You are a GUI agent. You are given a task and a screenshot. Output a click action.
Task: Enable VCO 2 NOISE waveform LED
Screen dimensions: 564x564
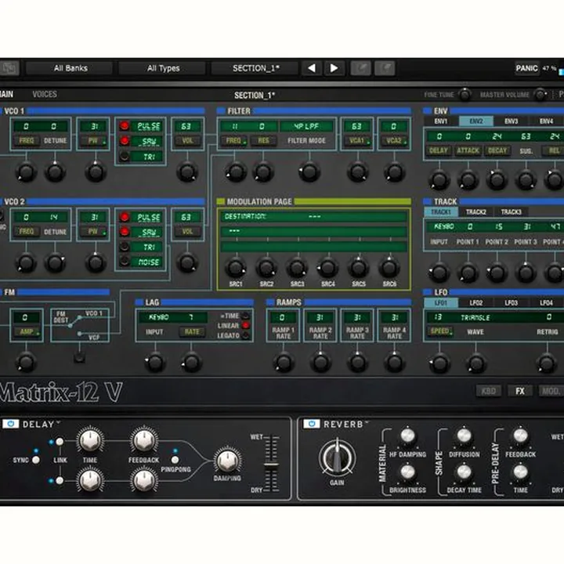[125, 261]
